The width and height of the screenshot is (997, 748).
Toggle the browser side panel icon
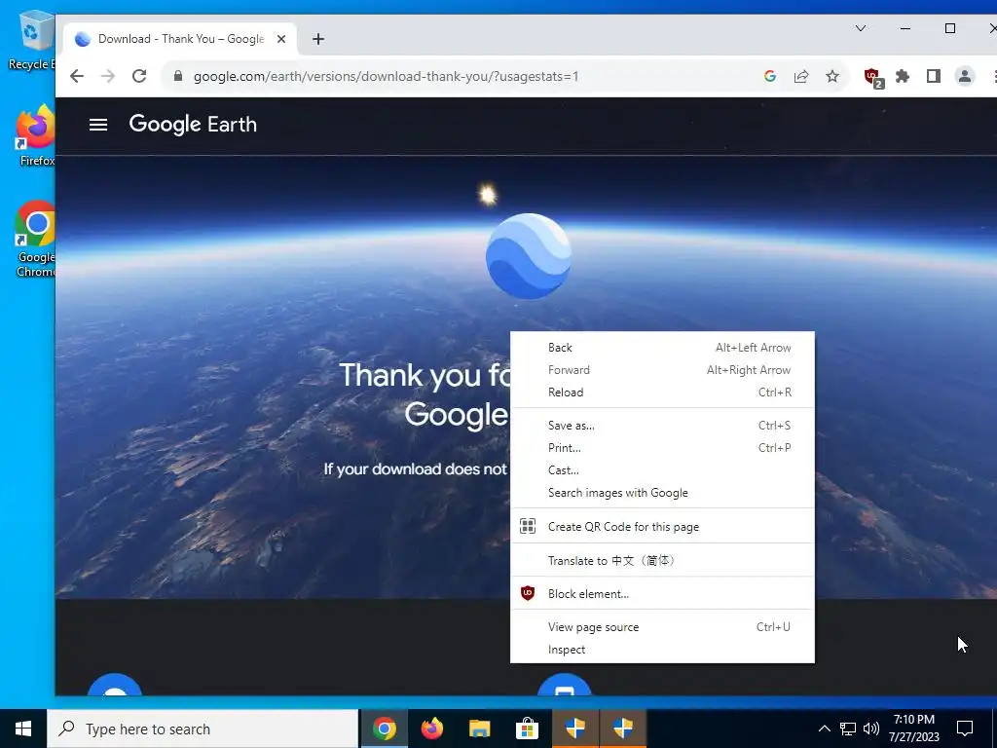point(934,76)
